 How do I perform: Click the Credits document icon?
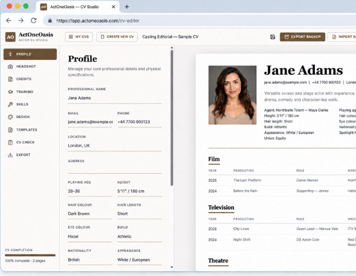pos(10,79)
